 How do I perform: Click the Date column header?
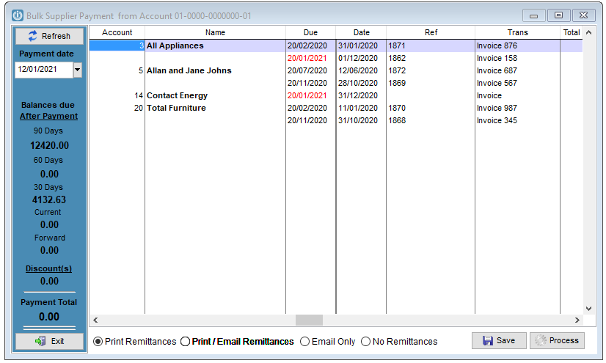pyautogui.click(x=362, y=32)
